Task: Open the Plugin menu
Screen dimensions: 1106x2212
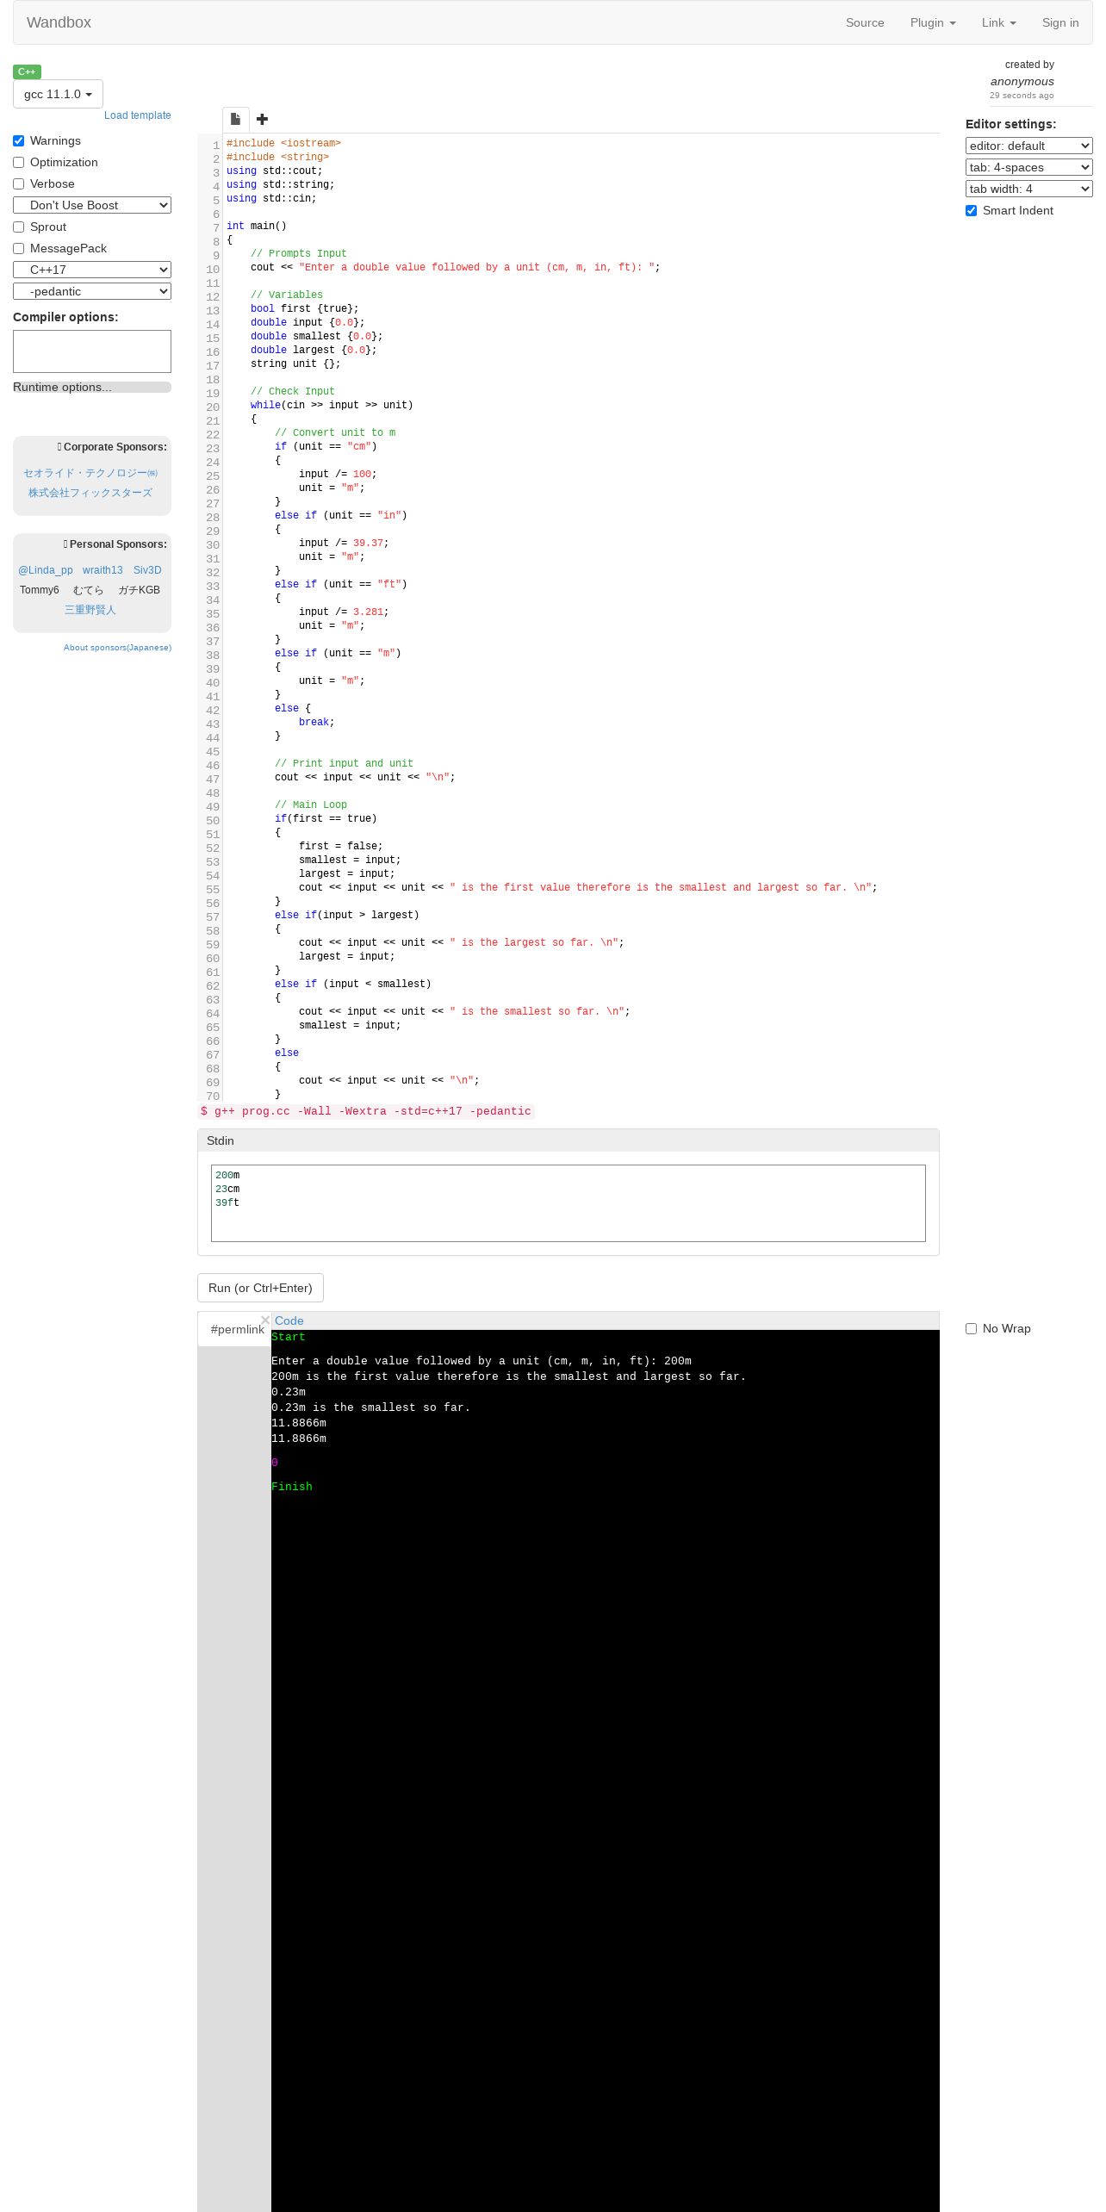Action: pos(933,22)
